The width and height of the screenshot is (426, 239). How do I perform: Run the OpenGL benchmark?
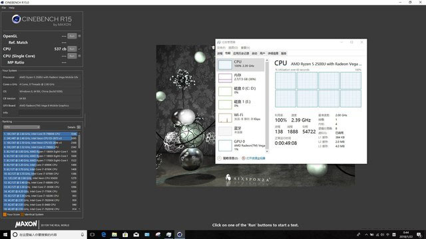click(72, 36)
